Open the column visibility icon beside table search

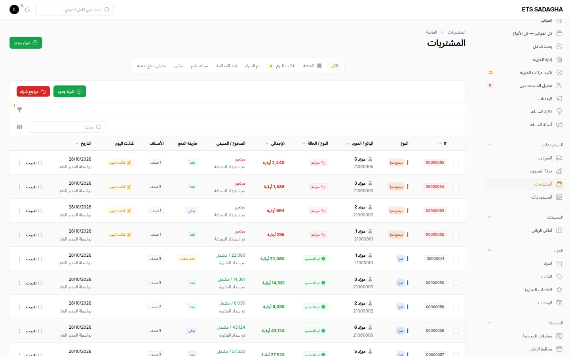pyautogui.click(x=20, y=127)
